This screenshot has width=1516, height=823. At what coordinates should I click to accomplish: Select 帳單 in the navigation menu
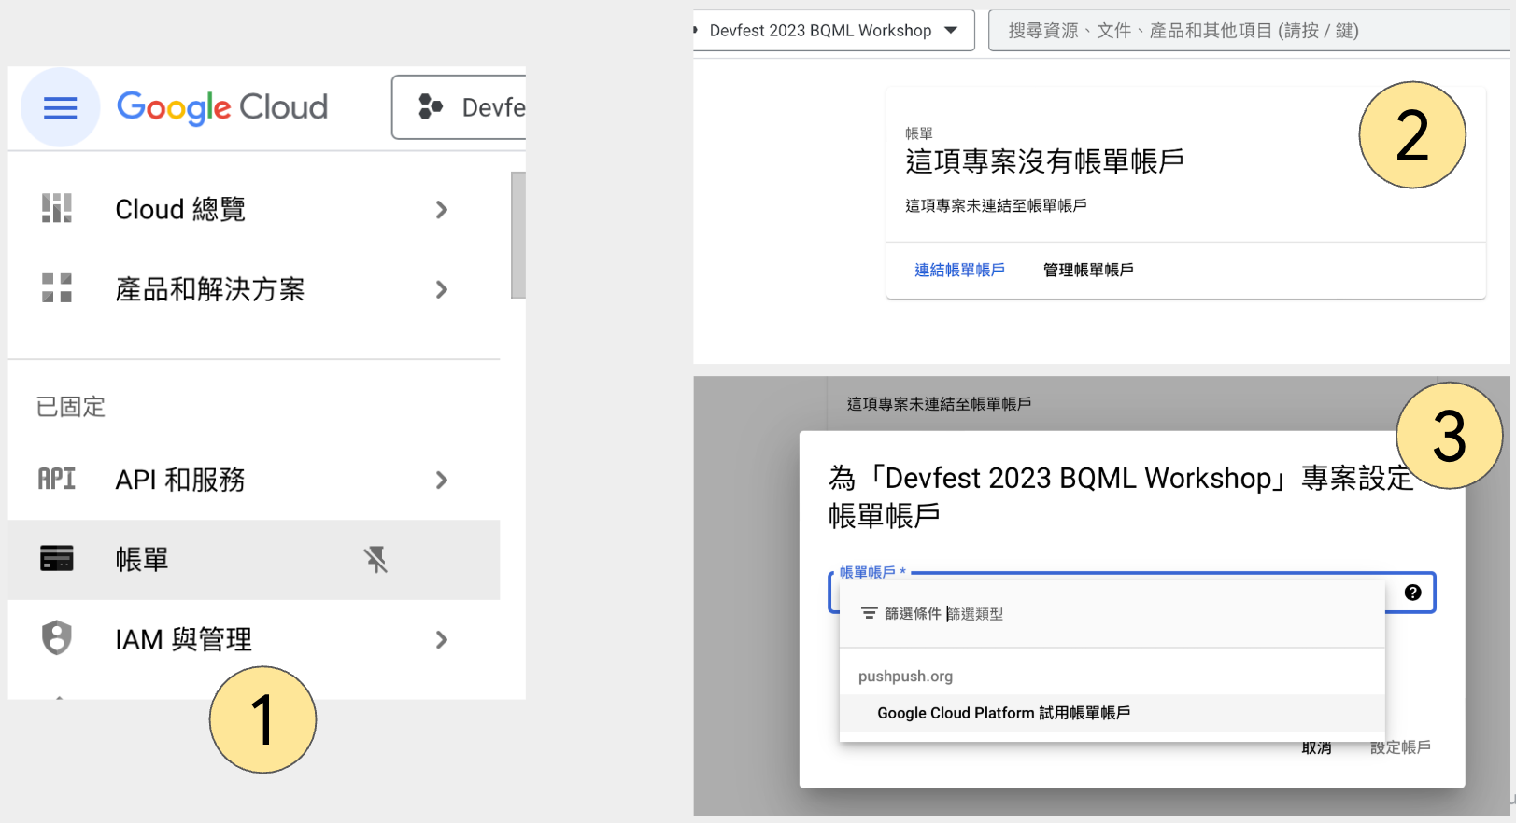[142, 560]
